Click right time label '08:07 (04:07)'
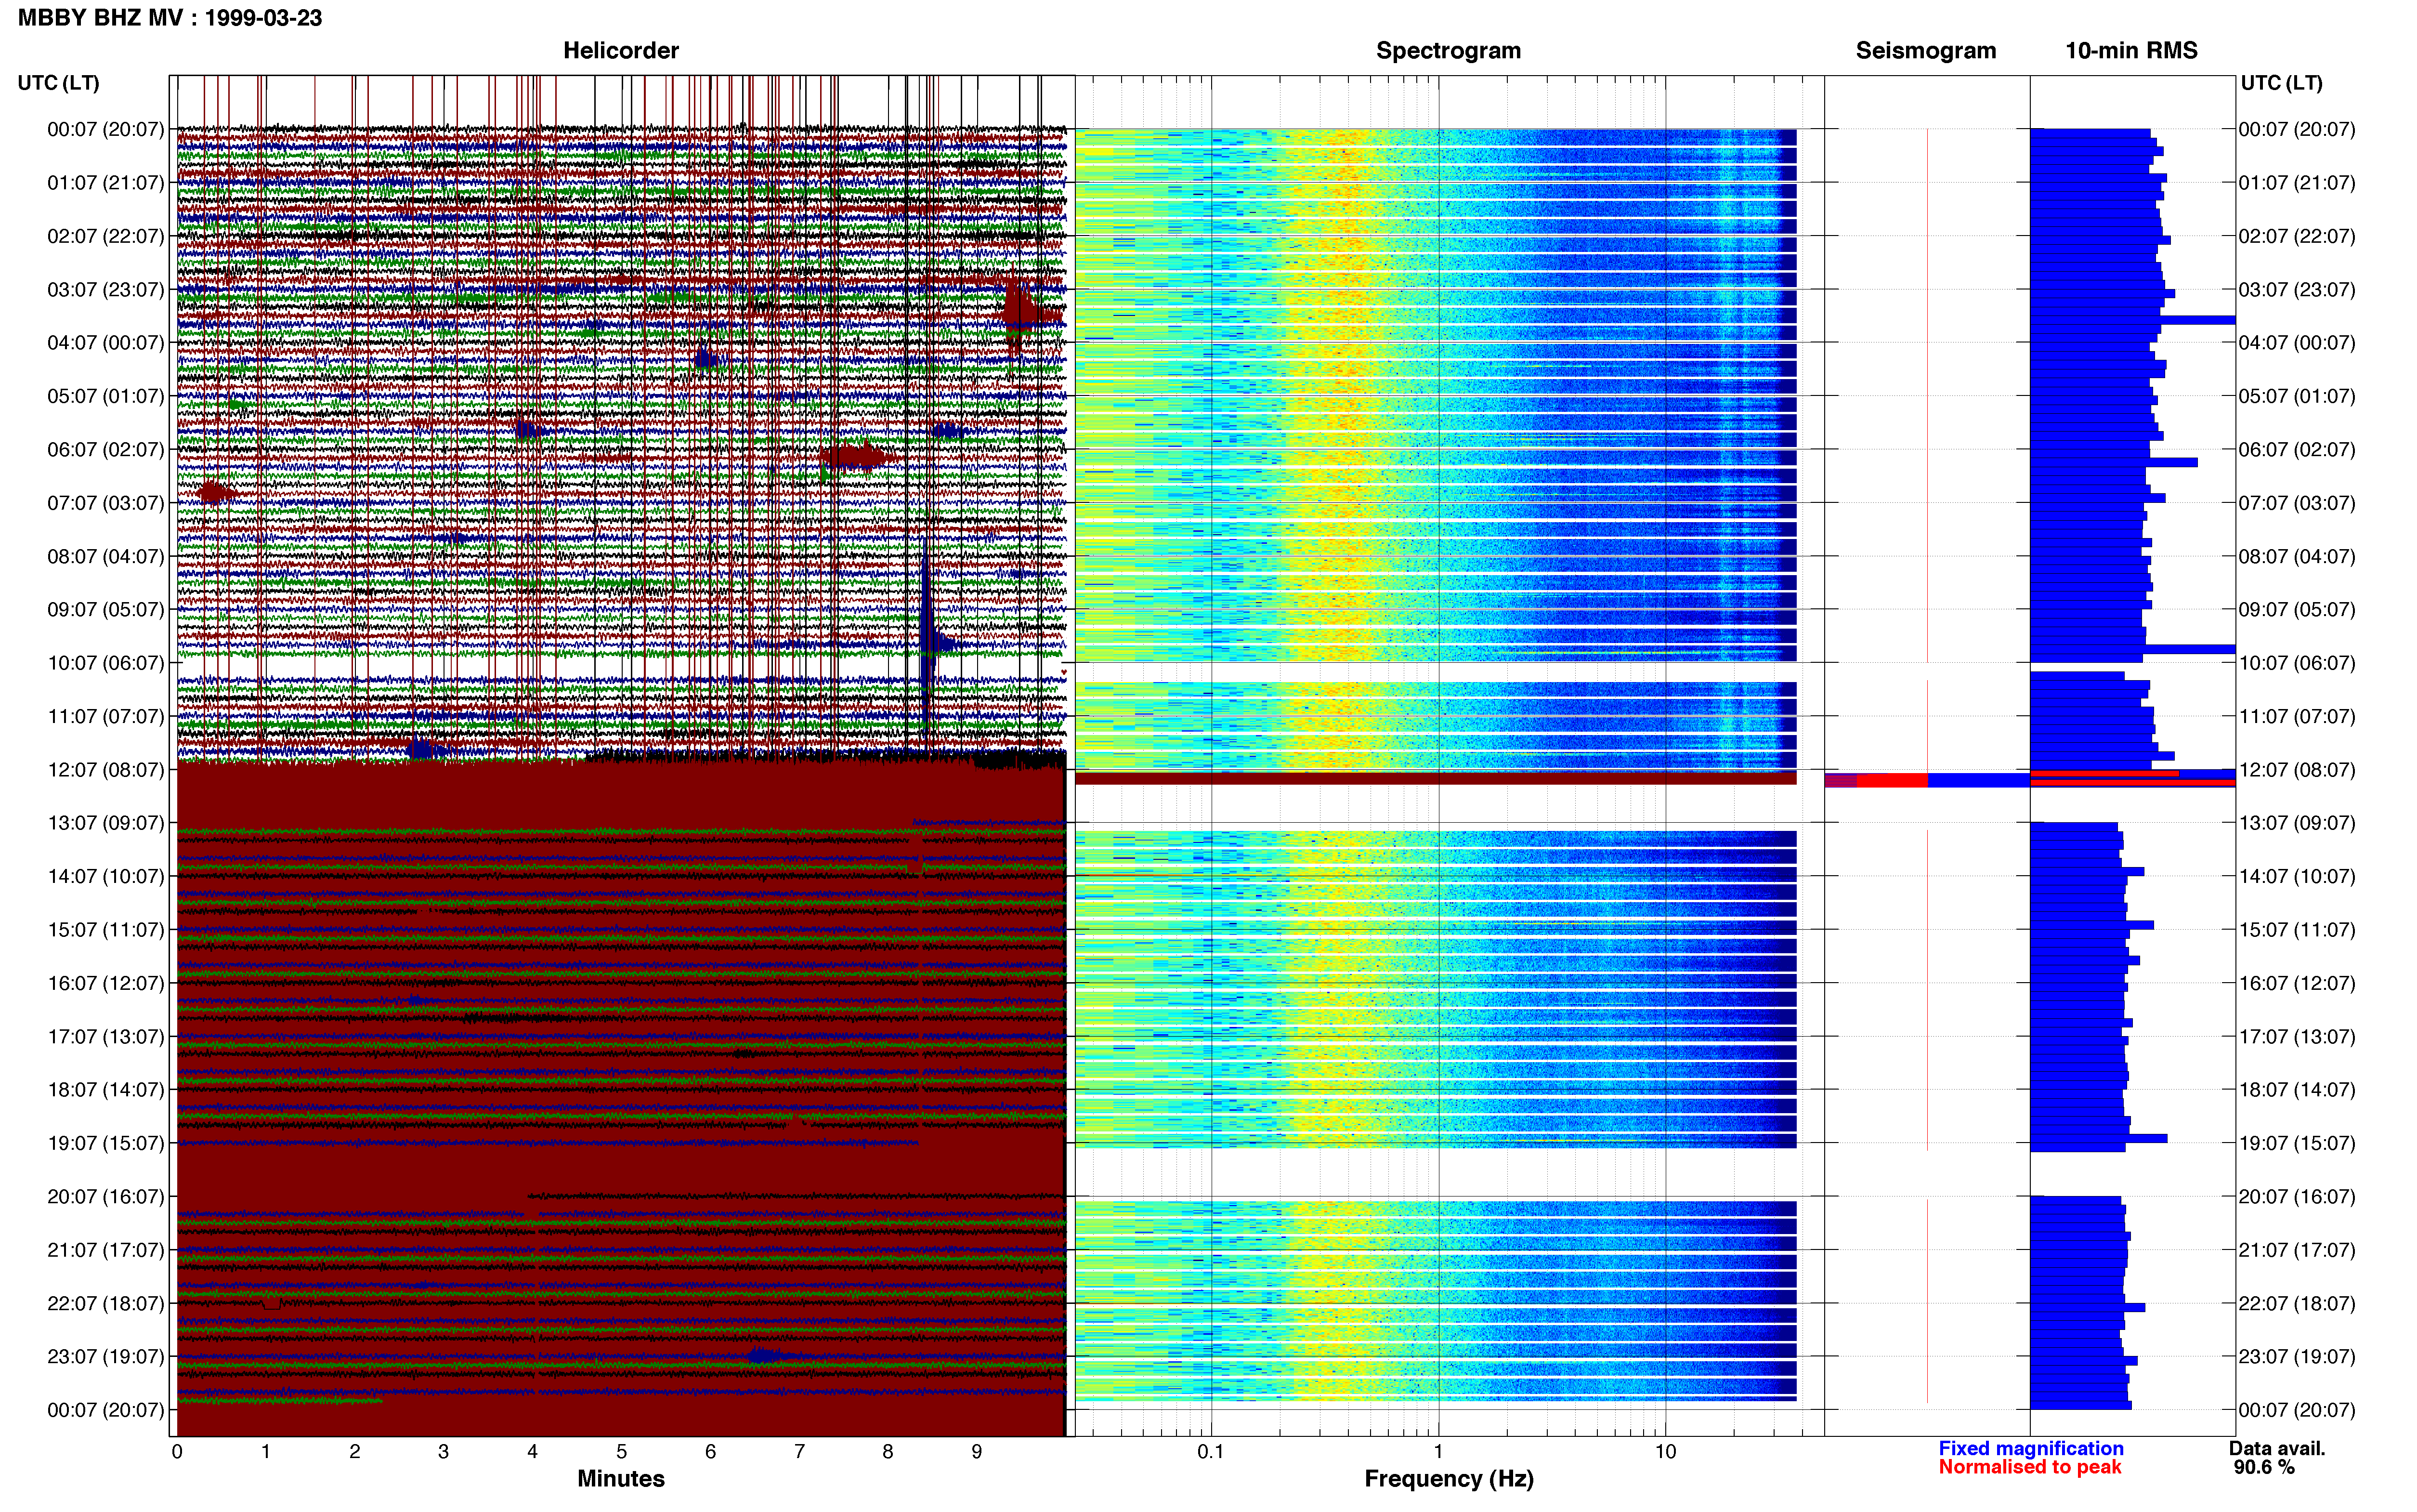The image size is (2417, 1512). pos(2297,557)
